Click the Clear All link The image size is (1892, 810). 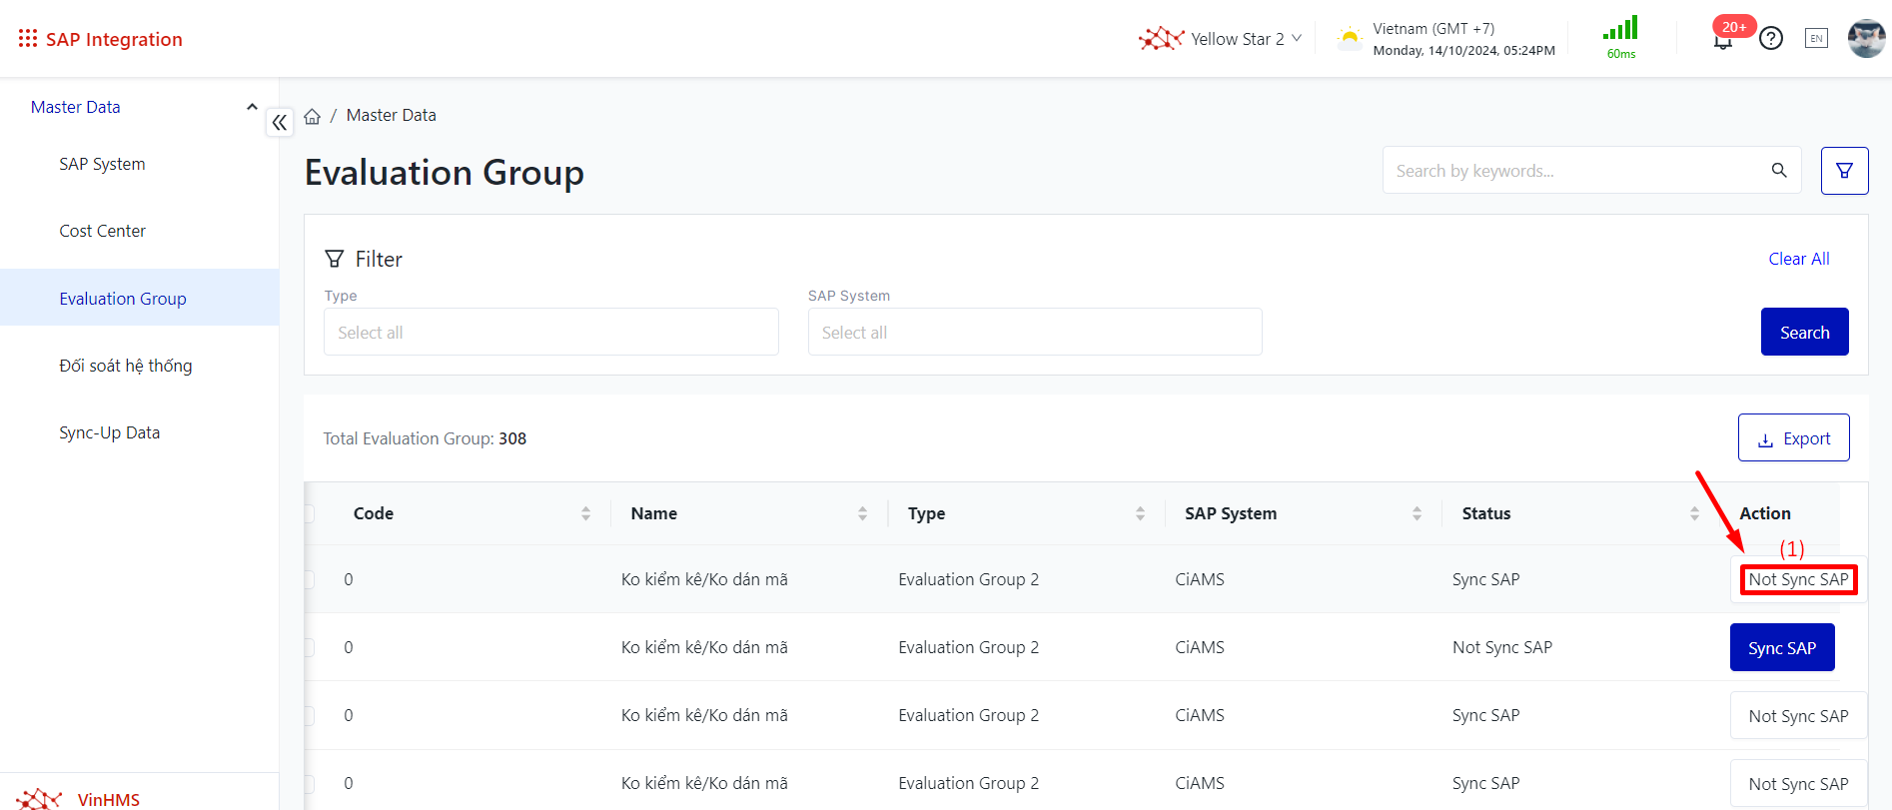(x=1798, y=259)
